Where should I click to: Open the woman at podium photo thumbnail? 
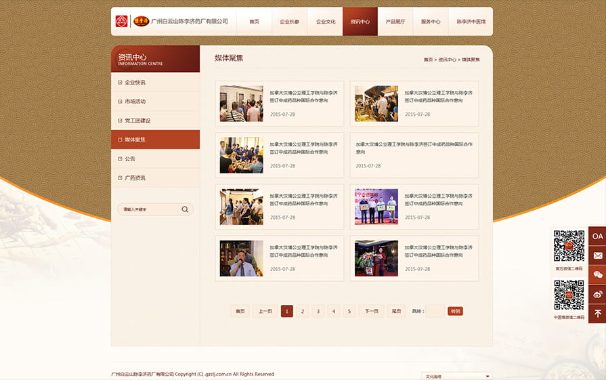coord(376,258)
